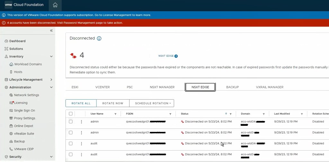Switch to the VCENTER tab
329x162 pixels.
tap(102, 87)
